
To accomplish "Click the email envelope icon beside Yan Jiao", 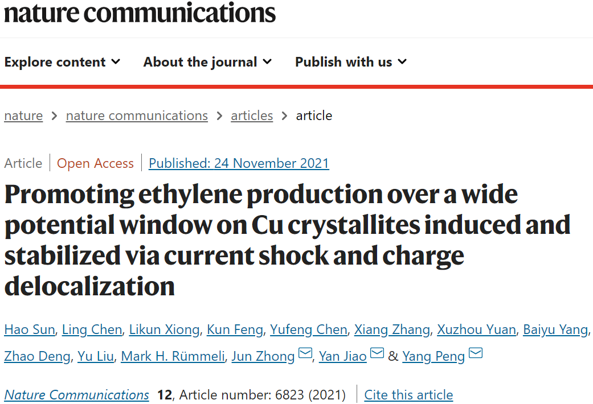I will click(377, 353).
